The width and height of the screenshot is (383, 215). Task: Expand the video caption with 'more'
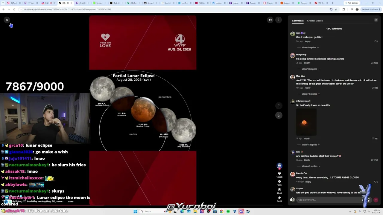pos(71,202)
